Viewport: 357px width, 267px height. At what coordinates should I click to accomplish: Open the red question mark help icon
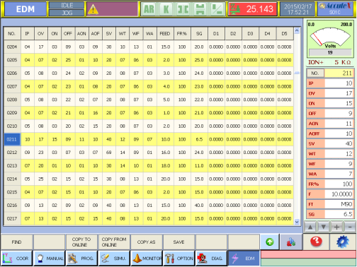tap(316, 242)
